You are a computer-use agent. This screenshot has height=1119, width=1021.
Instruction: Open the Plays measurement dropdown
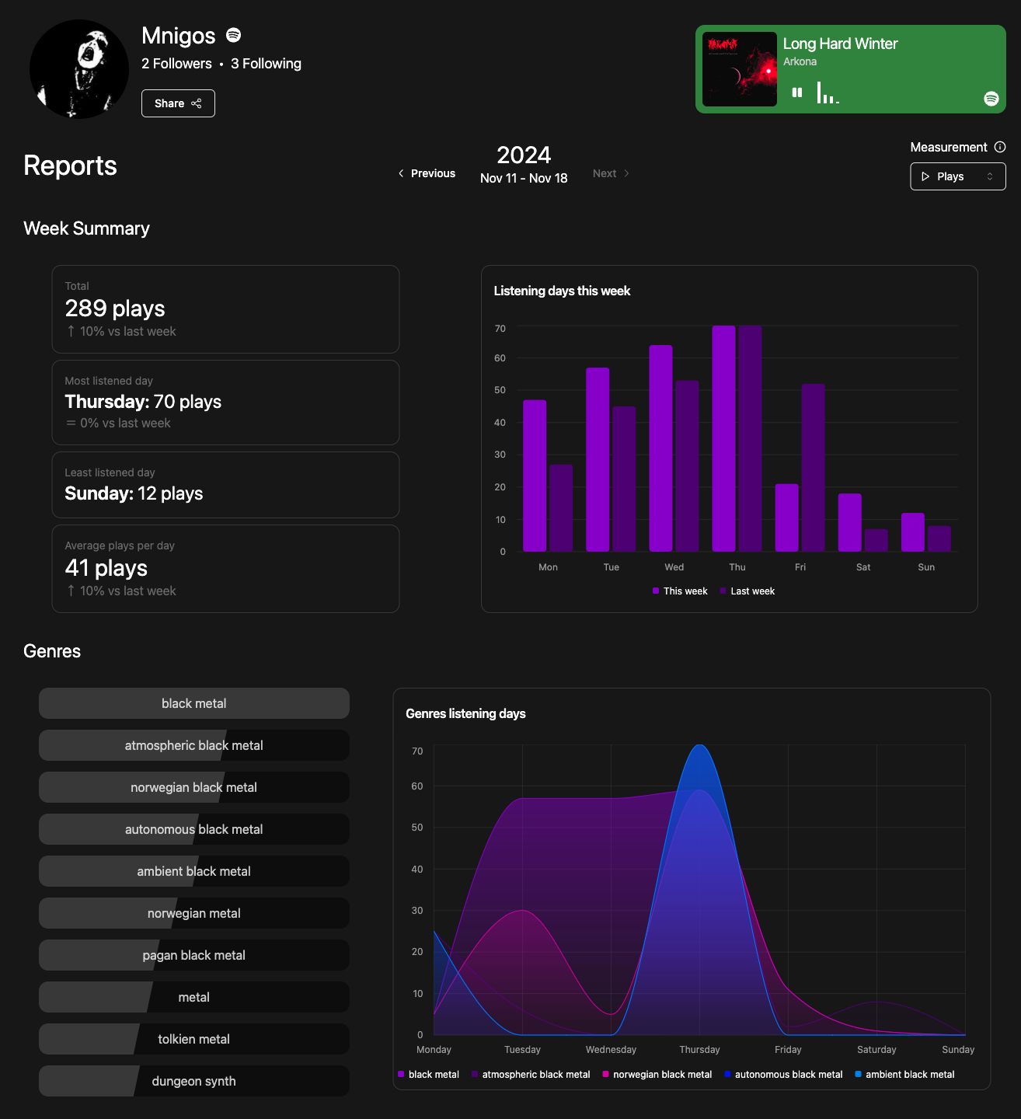point(957,176)
